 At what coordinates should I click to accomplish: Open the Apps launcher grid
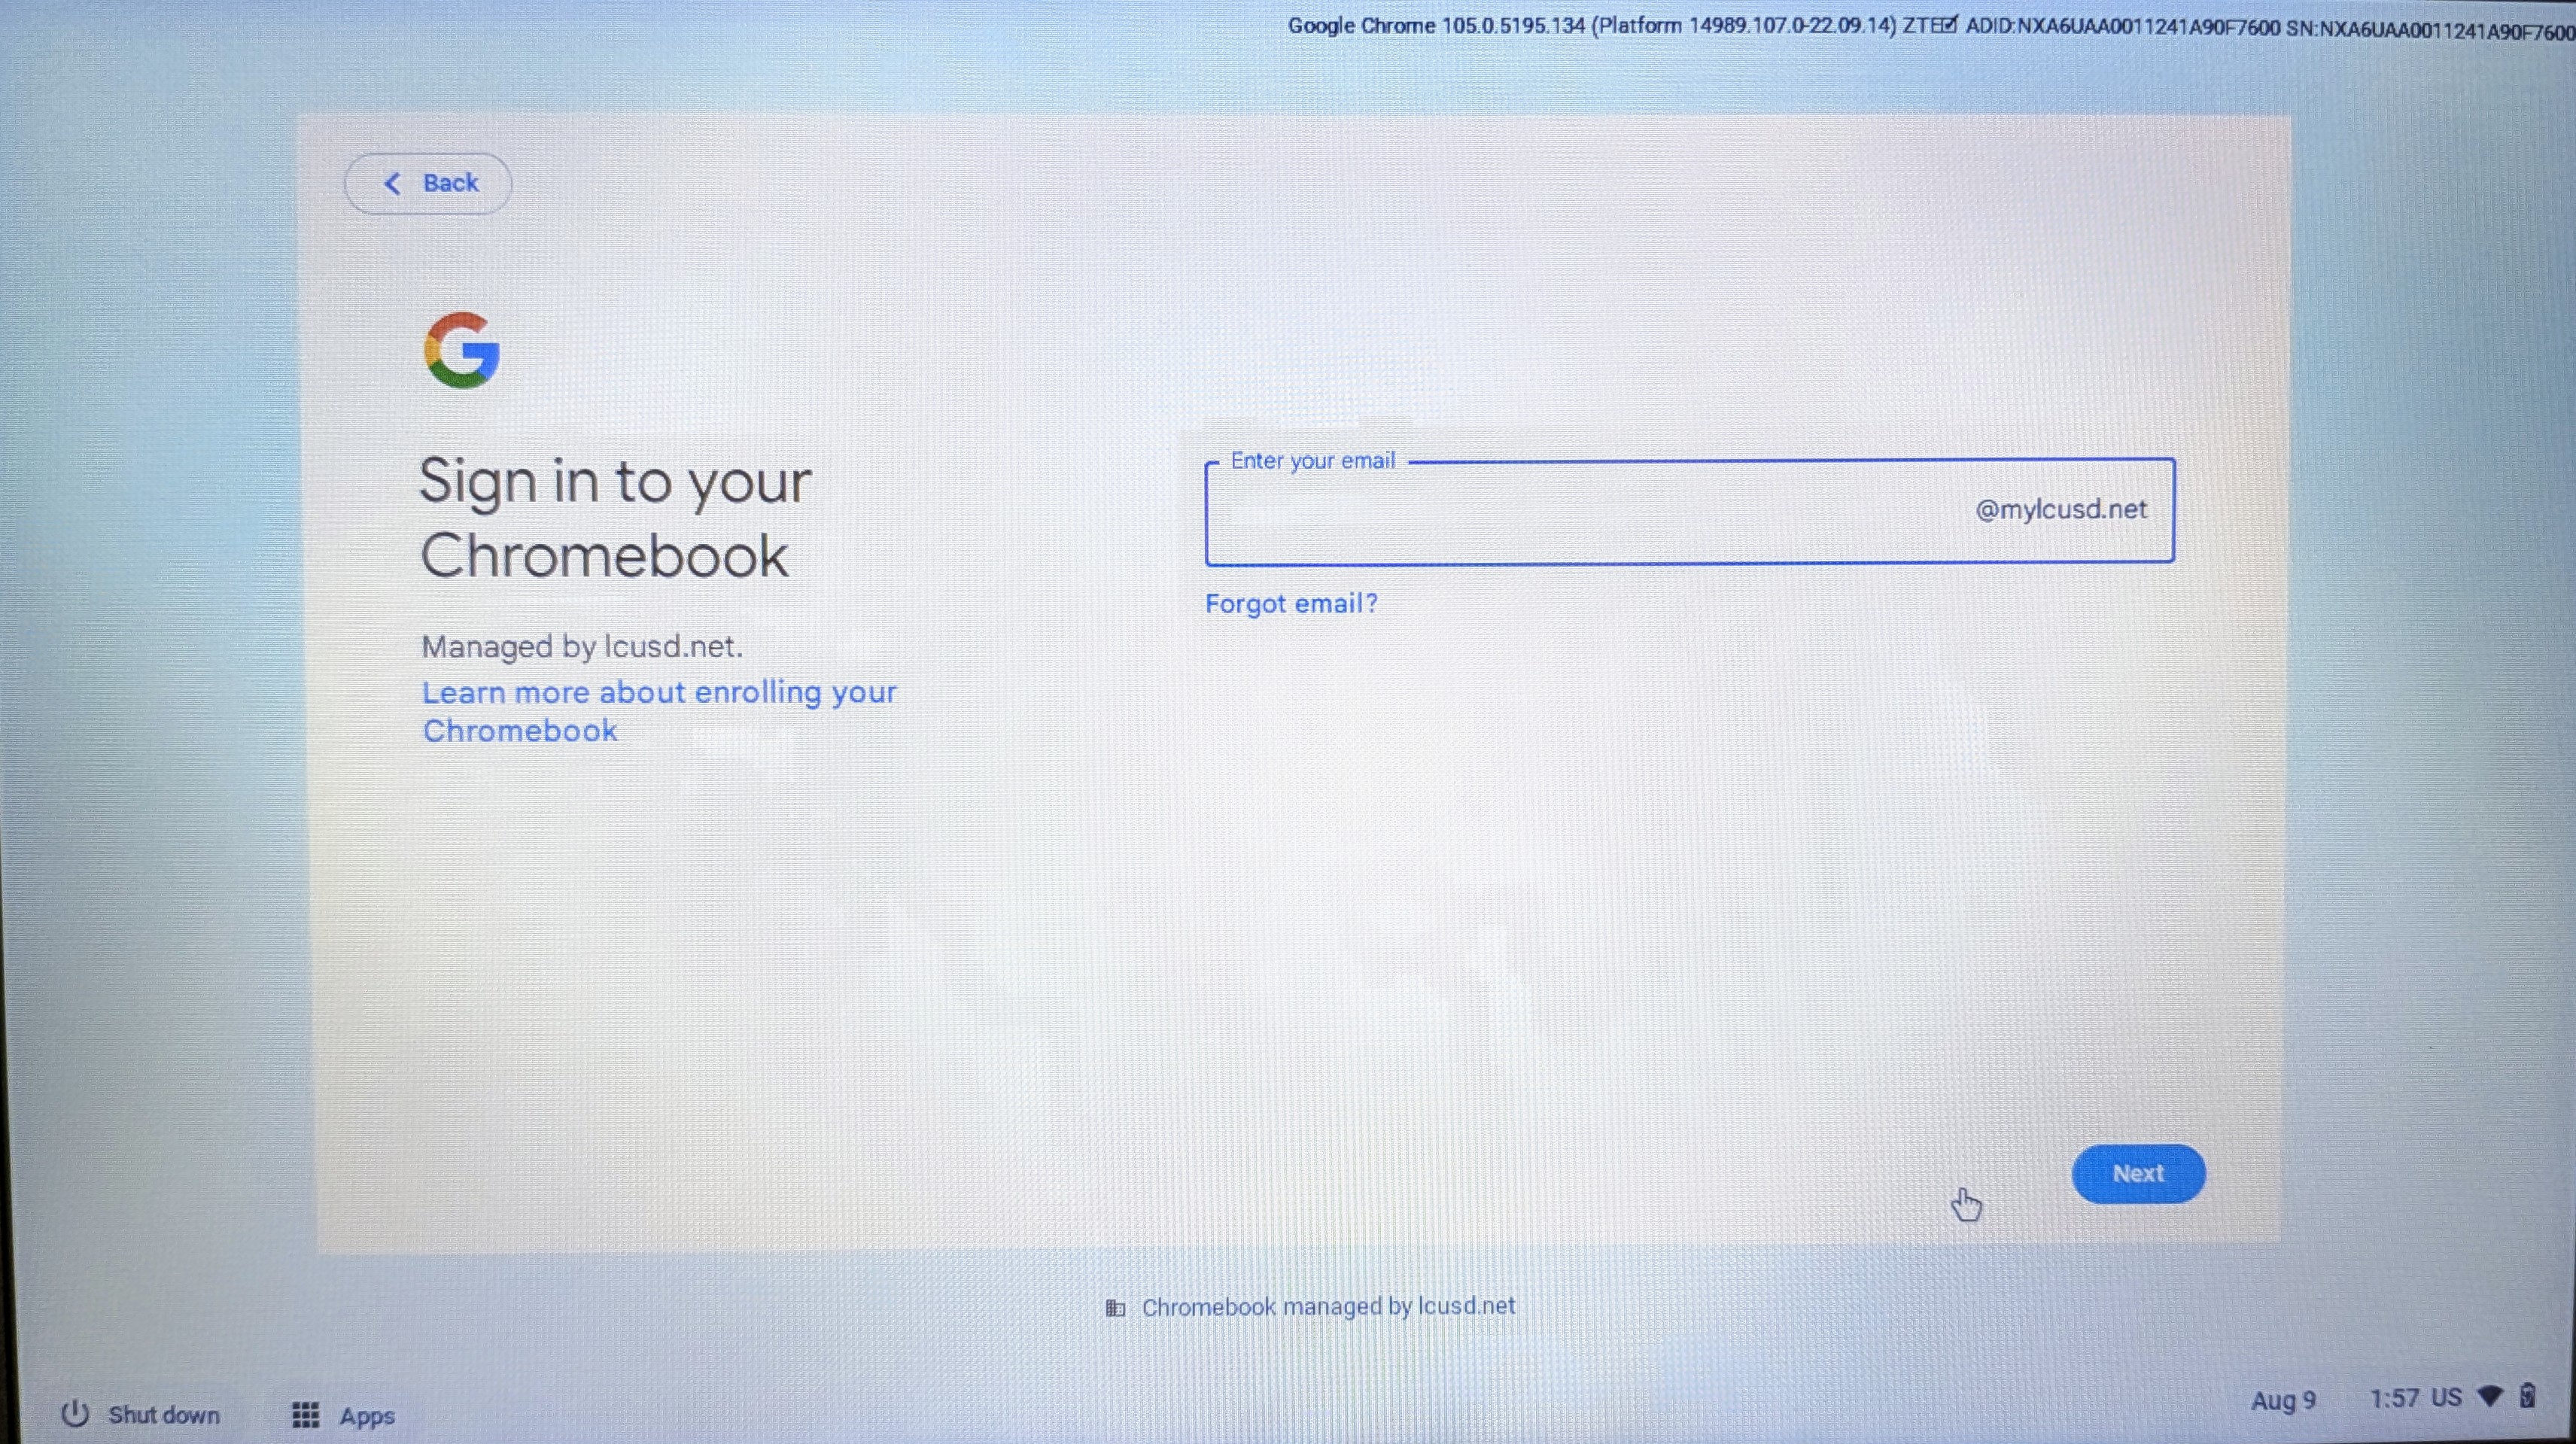click(x=343, y=1415)
